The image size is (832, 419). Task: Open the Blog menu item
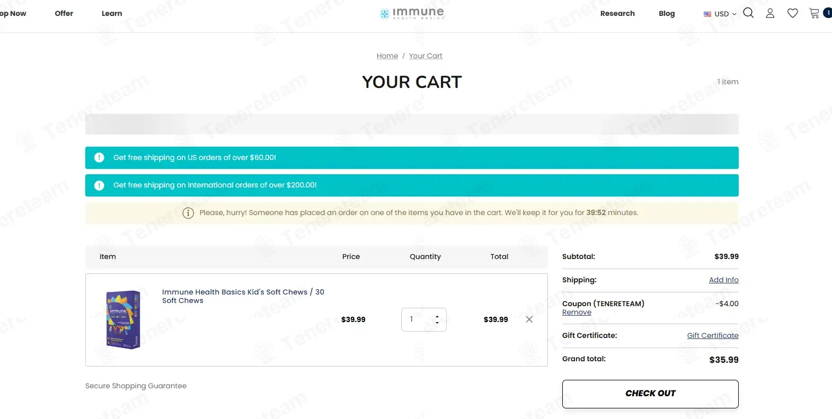[x=667, y=13]
